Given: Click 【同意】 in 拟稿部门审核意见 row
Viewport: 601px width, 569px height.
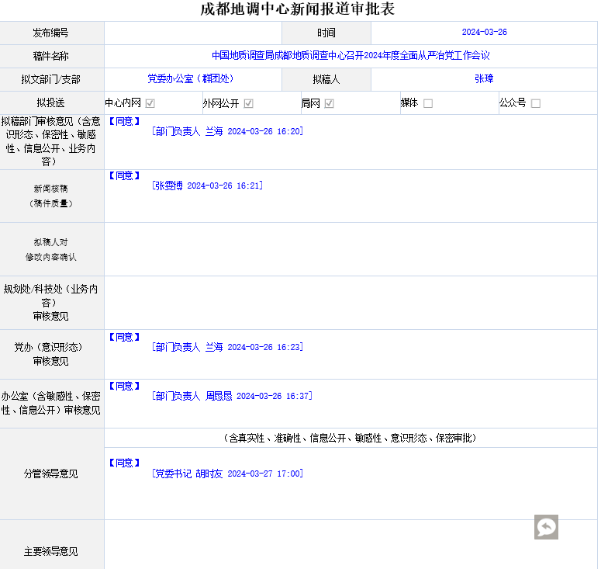Looking at the screenshot, I should click(x=124, y=121).
